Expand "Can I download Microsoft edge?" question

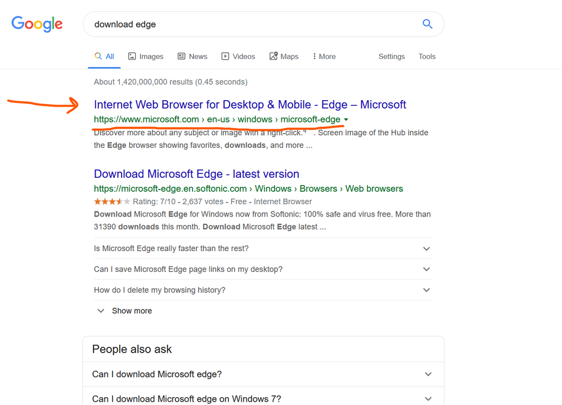pos(428,374)
